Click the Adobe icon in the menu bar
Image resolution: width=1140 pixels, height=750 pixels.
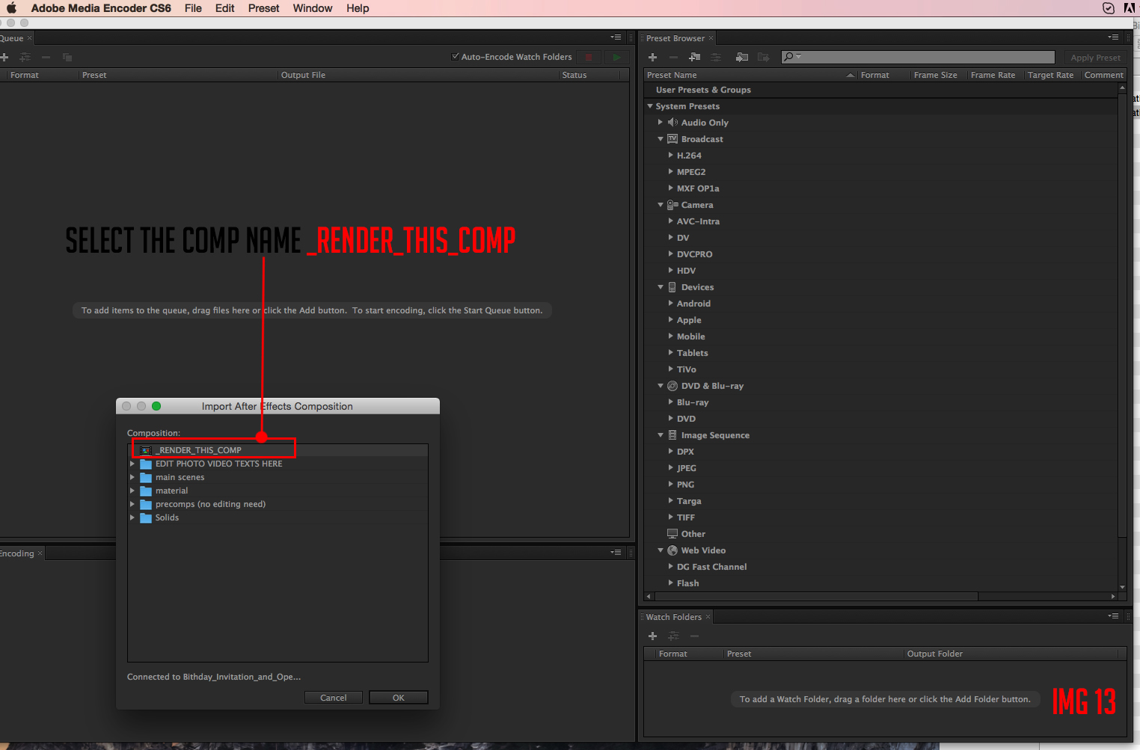(1130, 8)
